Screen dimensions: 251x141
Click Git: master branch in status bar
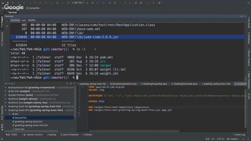[233, 139]
